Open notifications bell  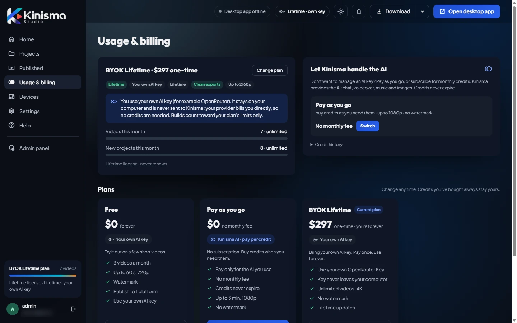tap(359, 11)
